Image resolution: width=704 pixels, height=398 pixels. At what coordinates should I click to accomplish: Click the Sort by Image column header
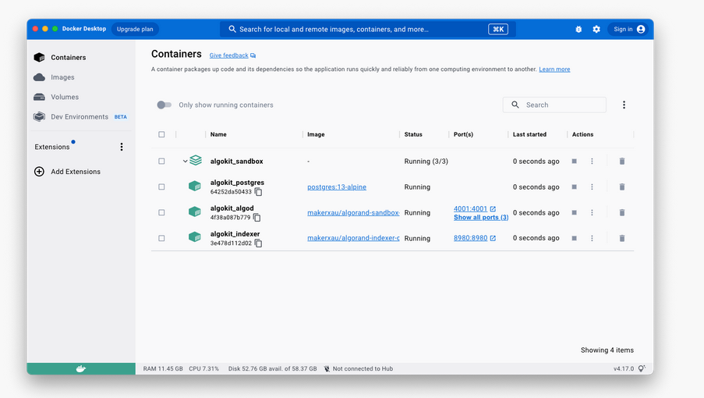tap(316, 134)
